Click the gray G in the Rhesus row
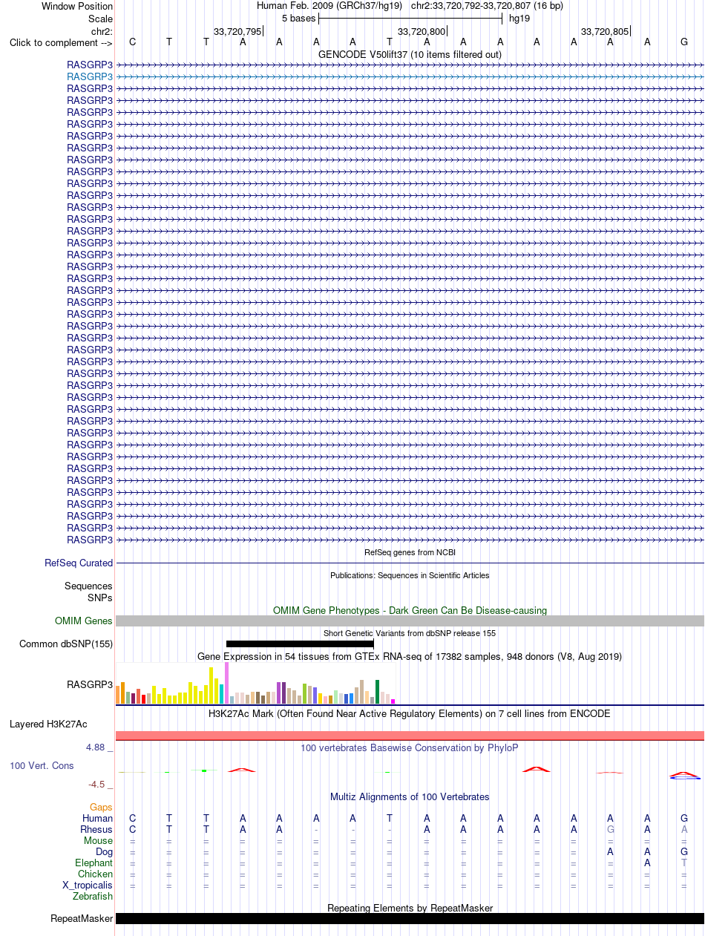705x936 pixels. coord(611,830)
